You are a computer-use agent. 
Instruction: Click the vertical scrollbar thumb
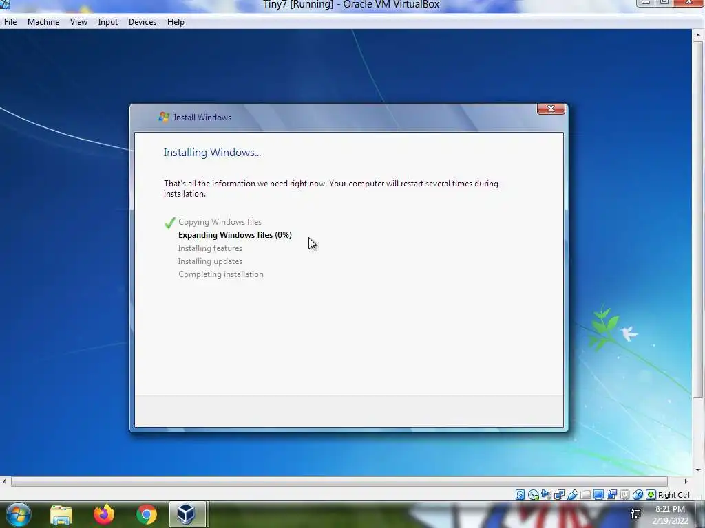[x=698, y=220]
